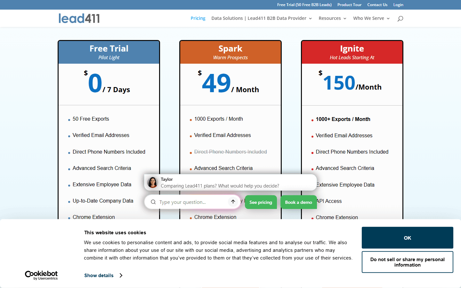Submit chat question with the arrow icon
461x288 pixels.
(x=233, y=202)
